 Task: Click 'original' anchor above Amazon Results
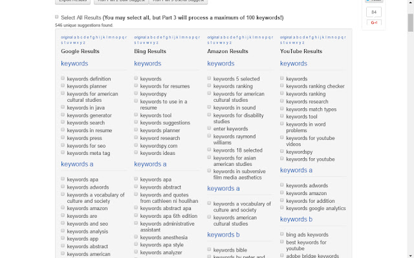click(213, 38)
